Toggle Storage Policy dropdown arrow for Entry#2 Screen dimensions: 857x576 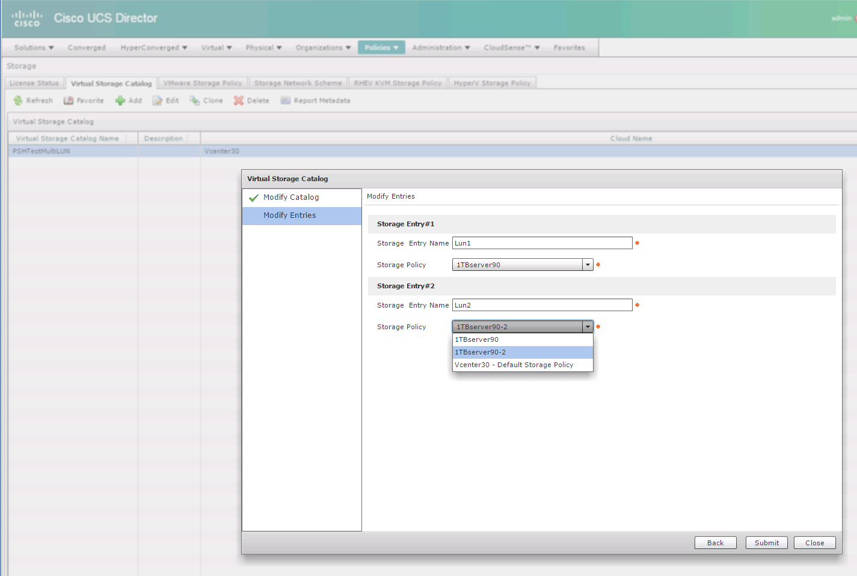588,327
